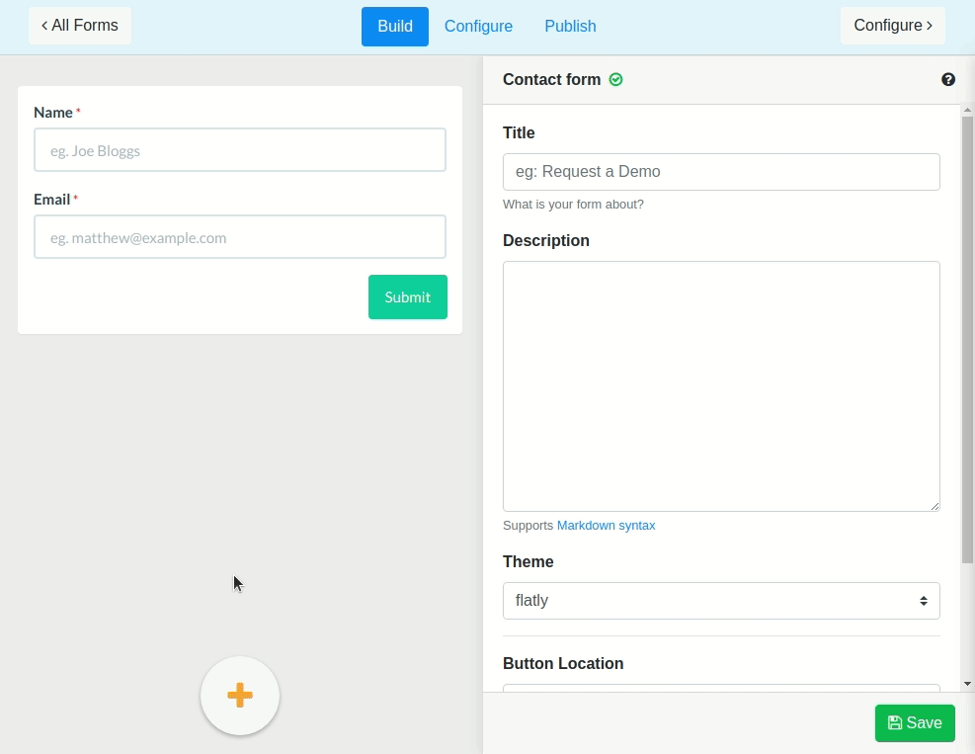The image size is (975, 754).
Task: Click the forward chevron on the Configure button
Action: 930,26
